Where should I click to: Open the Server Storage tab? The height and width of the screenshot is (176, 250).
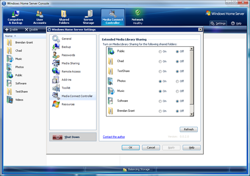click(x=88, y=17)
